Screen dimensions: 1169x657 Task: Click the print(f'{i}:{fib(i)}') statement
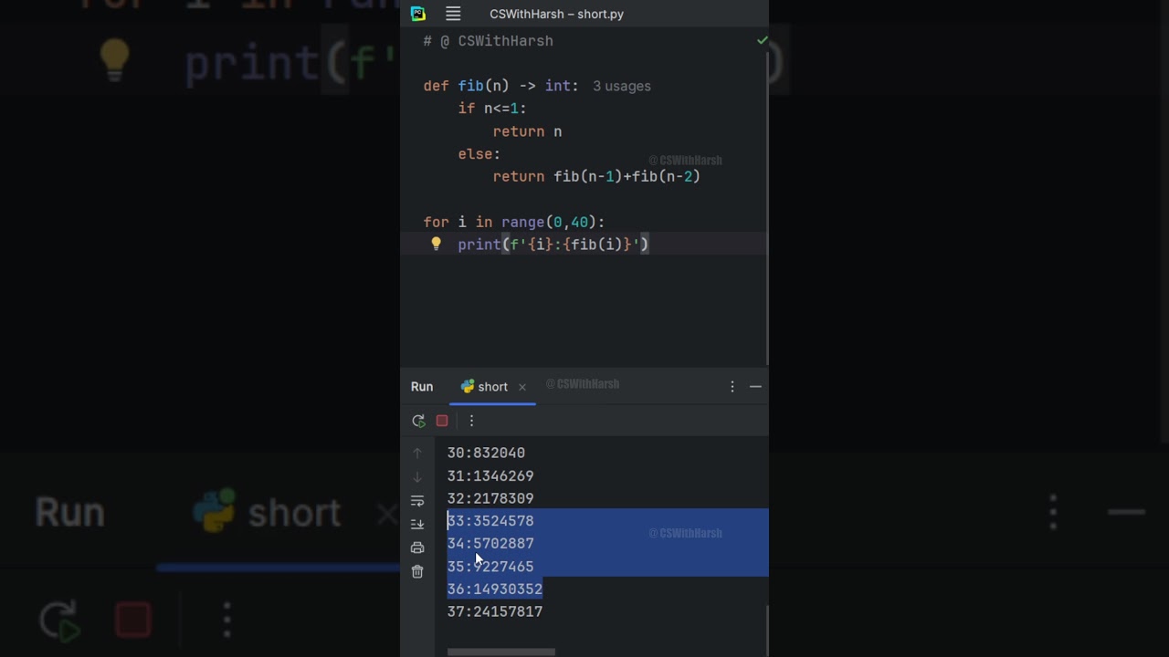point(553,245)
